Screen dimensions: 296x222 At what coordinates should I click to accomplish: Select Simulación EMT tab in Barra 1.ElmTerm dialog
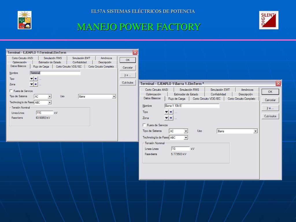click(x=220, y=90)
